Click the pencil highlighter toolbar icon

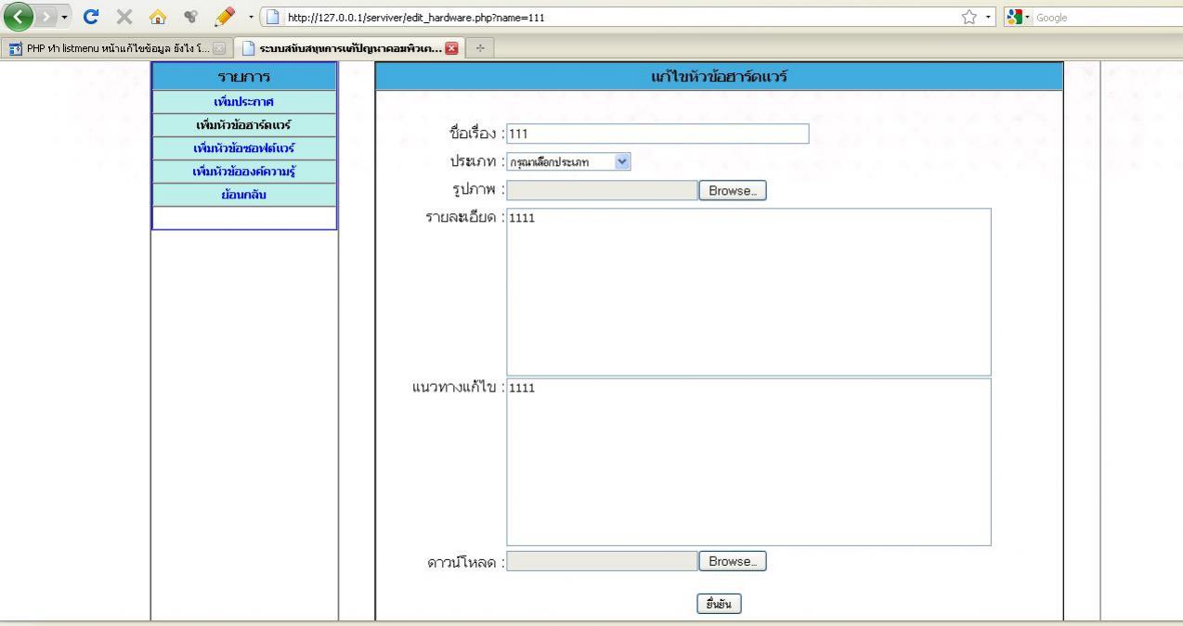[224, 17]
